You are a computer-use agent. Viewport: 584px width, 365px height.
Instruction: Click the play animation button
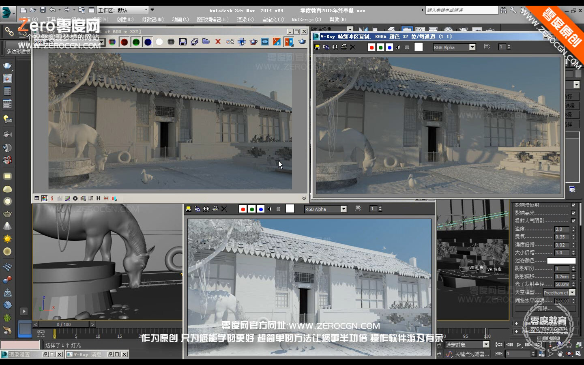pyautogui.click(x=519, y=345)
